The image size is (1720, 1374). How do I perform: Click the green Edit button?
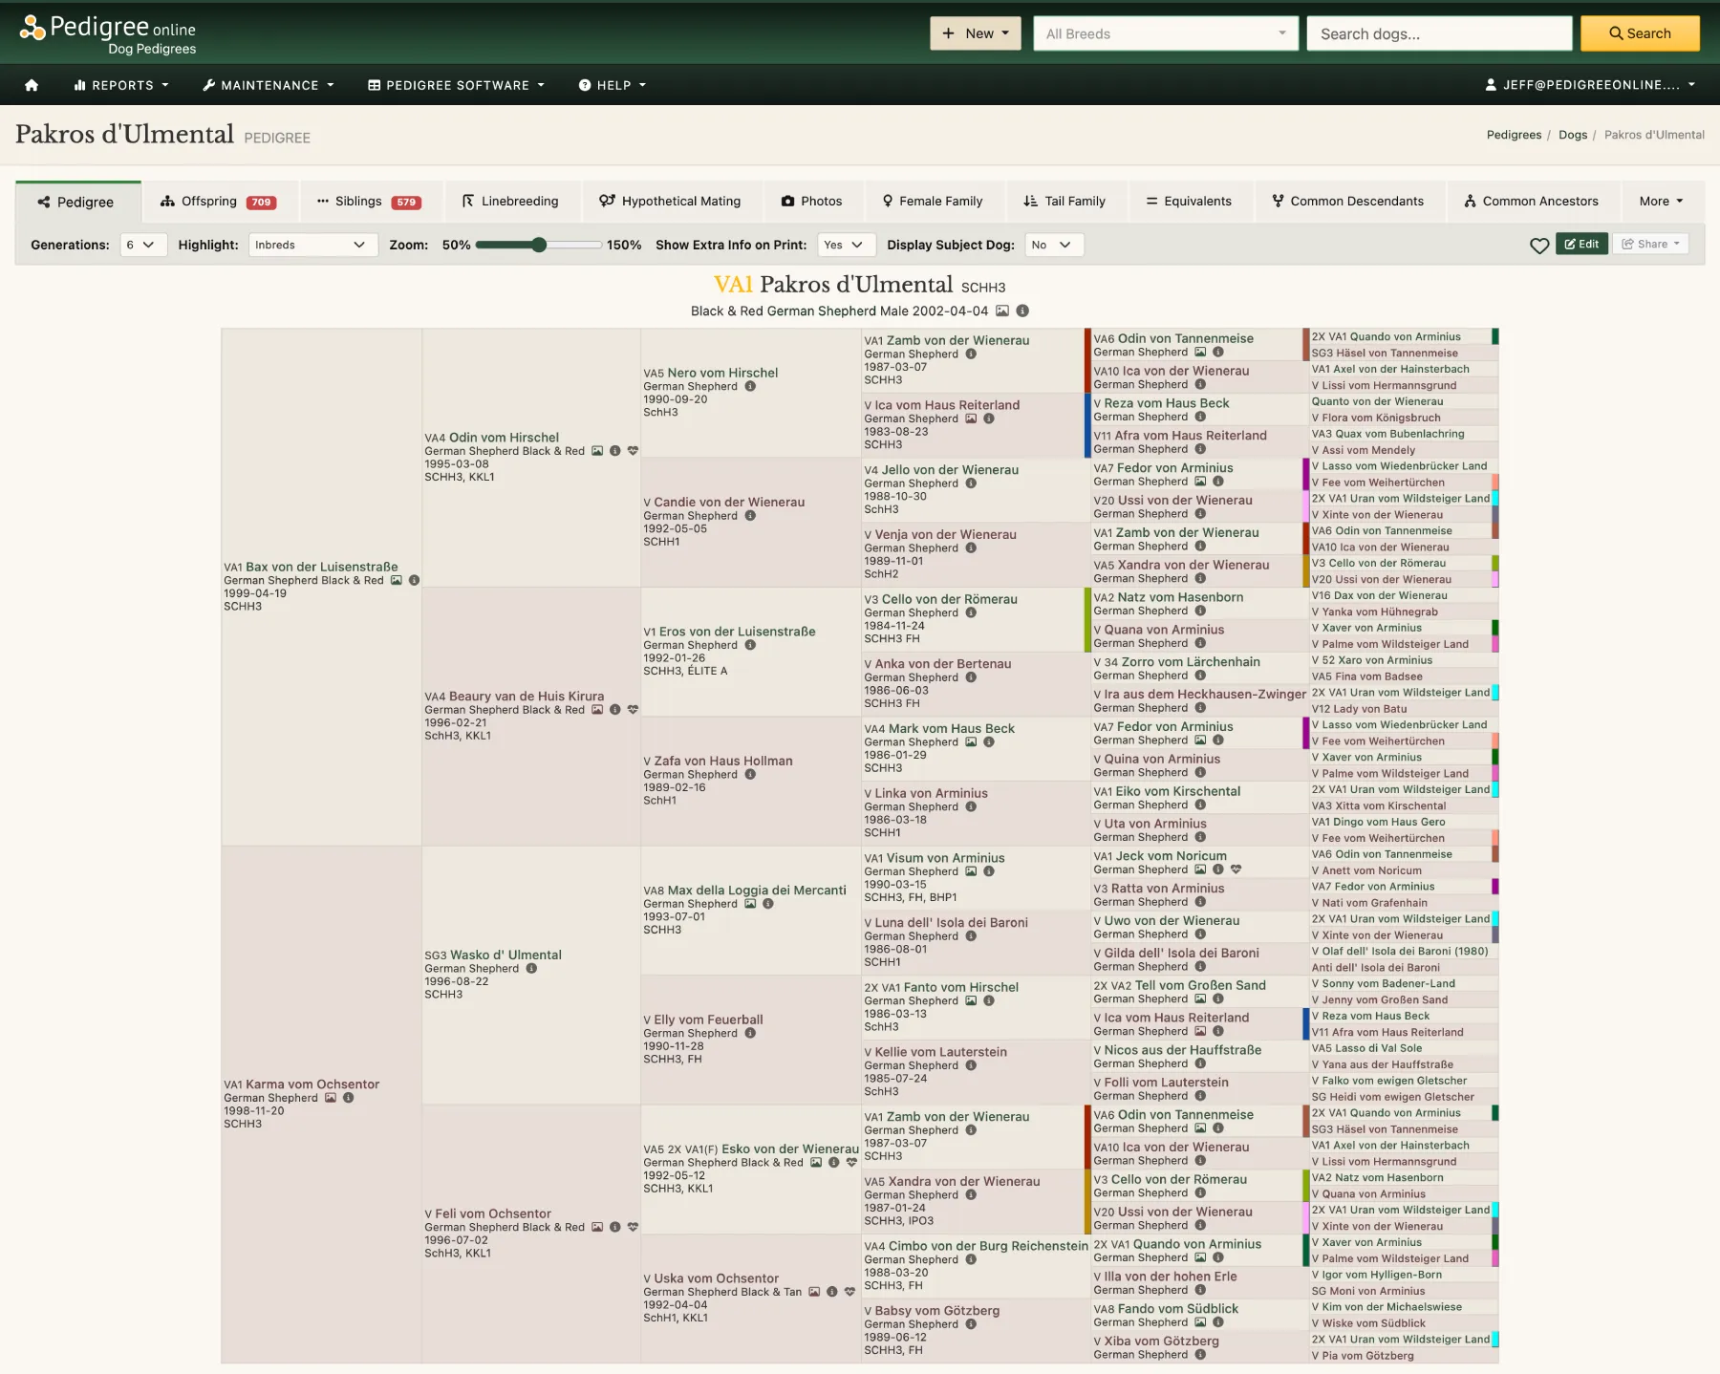1581,244
